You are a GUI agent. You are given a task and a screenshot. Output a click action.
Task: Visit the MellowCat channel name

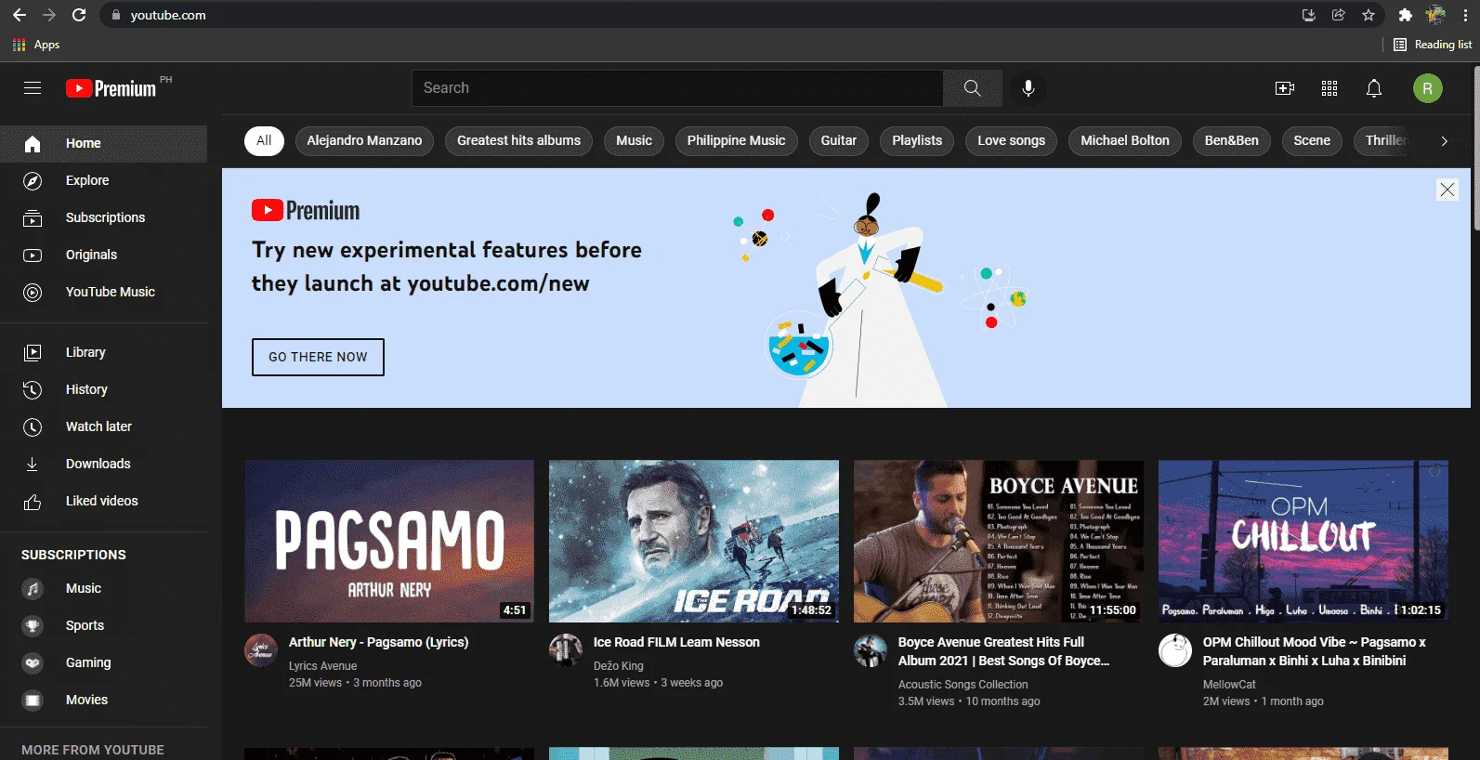[1229, 685]
